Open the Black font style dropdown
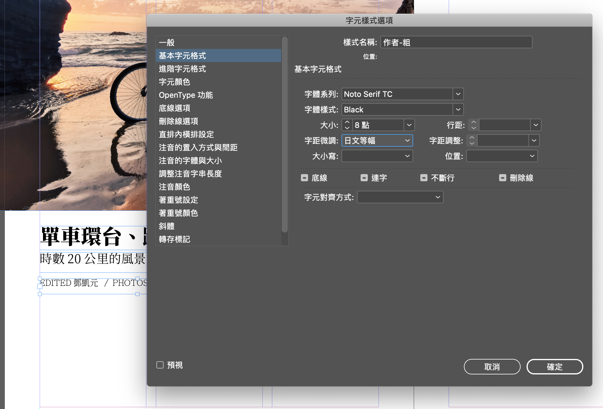The width and height of the screenshot is (603, 409). (458, 110)
